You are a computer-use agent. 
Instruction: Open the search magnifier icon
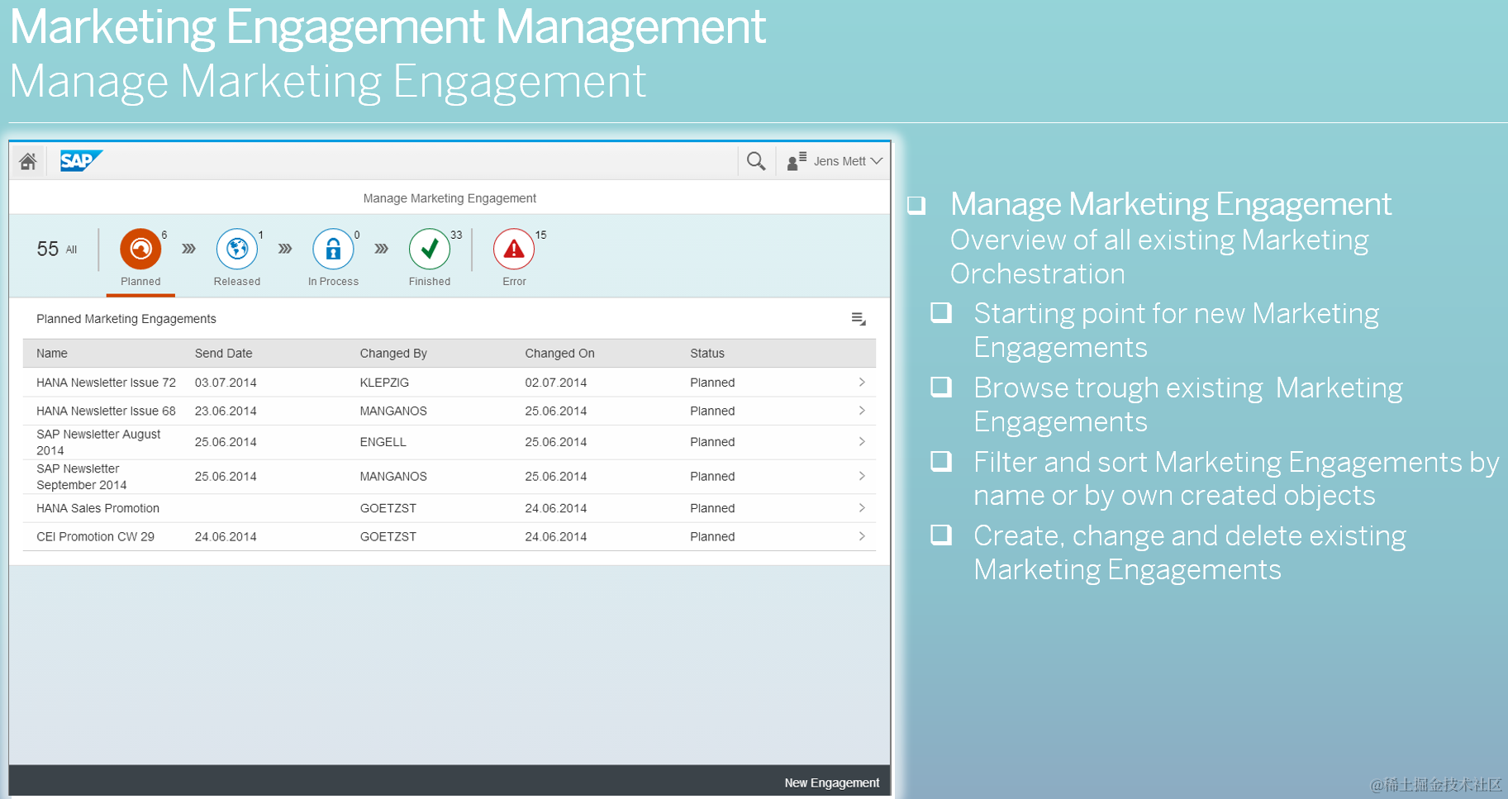point(756,161)
